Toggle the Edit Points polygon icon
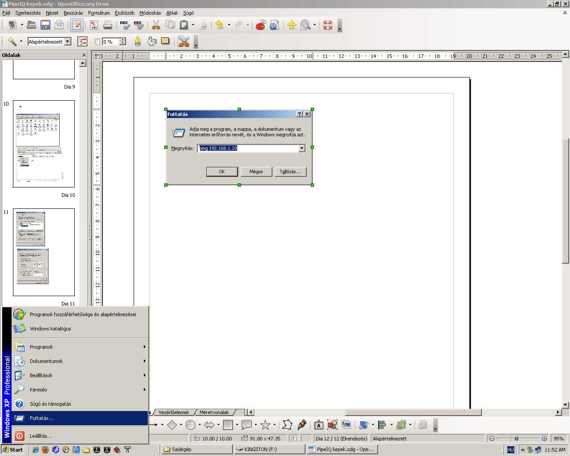570x456 pixels. [x=287, y=425]
